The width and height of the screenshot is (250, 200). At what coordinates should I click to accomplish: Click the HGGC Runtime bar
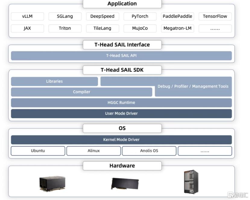pyautogui.click(x=121, y=103)
